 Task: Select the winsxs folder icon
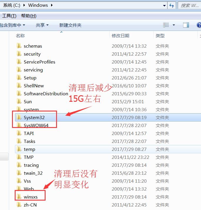point(19,197)
